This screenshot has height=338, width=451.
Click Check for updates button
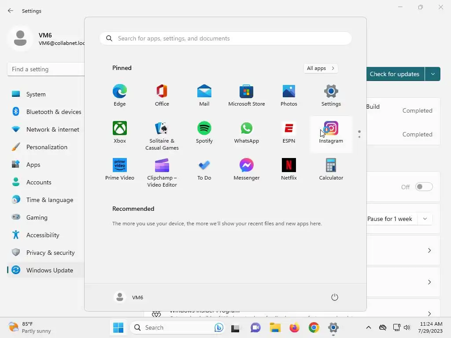pyautogui.click(x=395, y=74)
